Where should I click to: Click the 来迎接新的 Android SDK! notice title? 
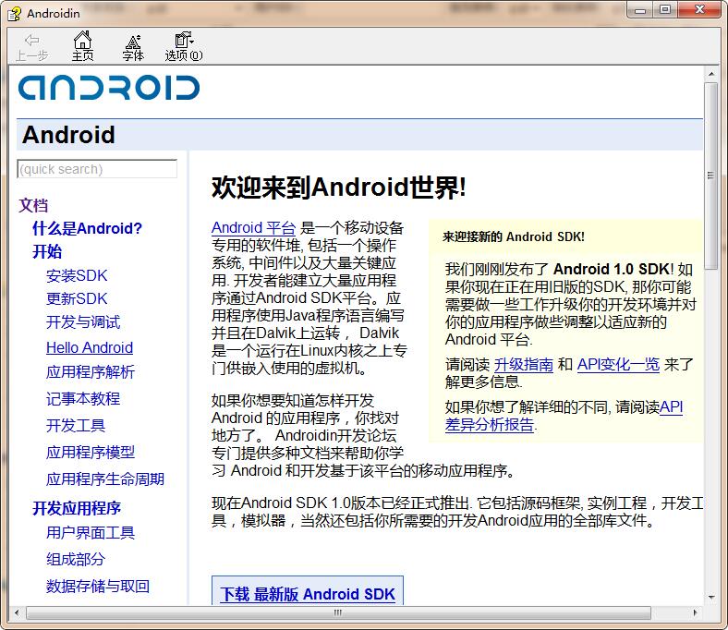[x=513, y=236]
